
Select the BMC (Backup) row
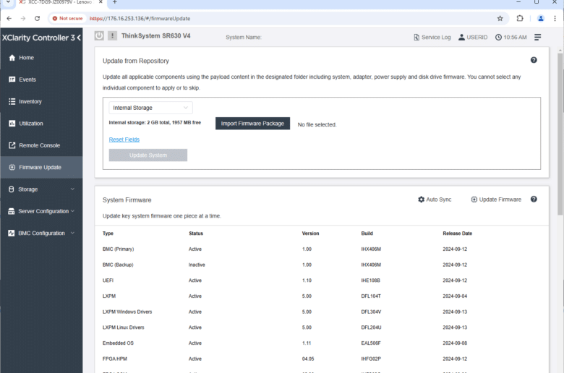click(322, 265)
